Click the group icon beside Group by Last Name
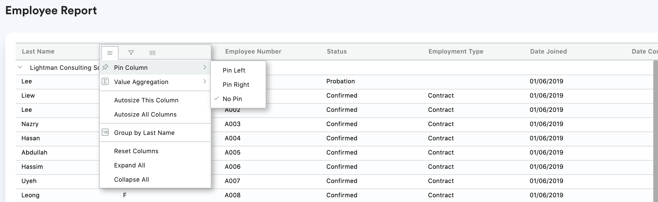 coord(105,132)
